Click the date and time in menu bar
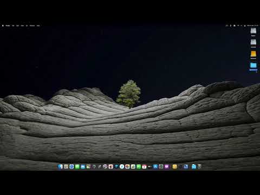This screenshot has width=260, height=195. tap(252, 25)
